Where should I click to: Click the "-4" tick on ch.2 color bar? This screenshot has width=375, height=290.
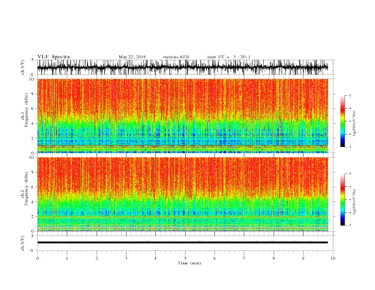349,187
